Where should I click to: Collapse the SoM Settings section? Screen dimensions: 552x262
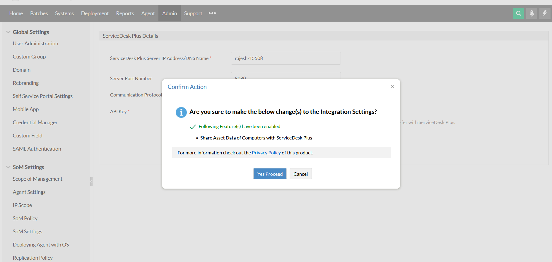tap(8, 167)
